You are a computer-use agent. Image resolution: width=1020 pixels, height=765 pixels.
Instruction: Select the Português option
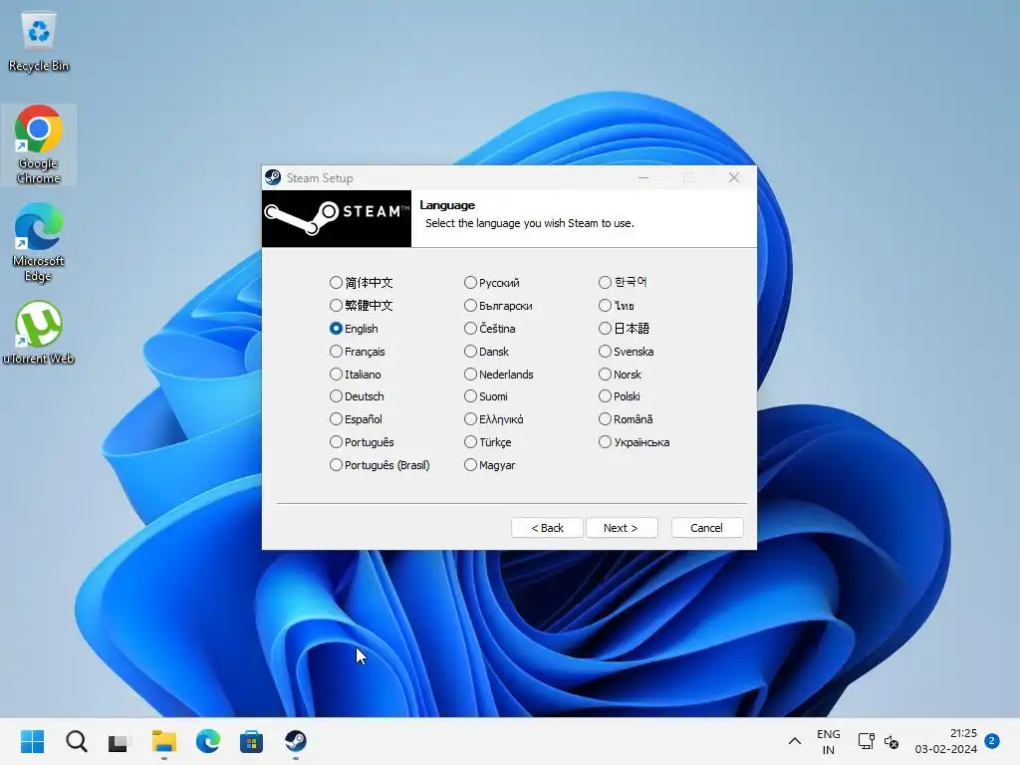[362, 441]
